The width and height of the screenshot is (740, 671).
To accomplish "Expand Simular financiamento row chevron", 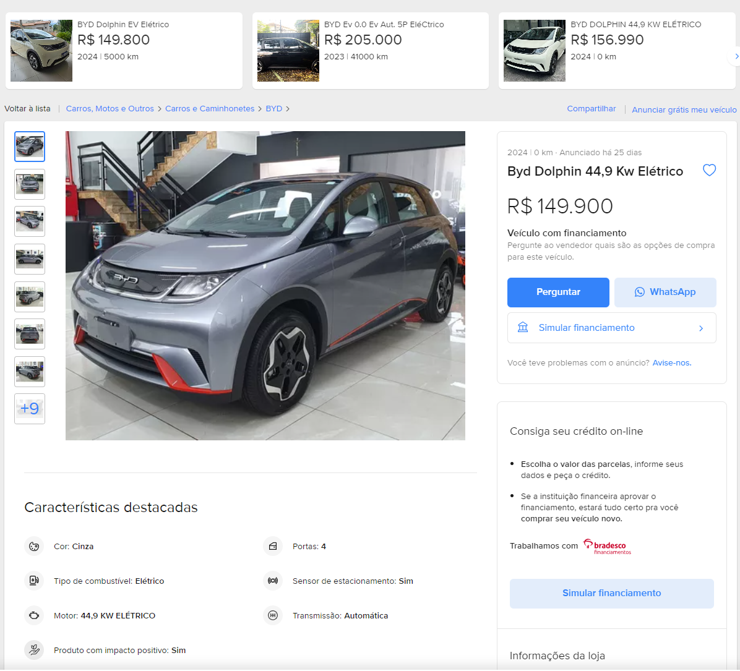I will point(701,328).
